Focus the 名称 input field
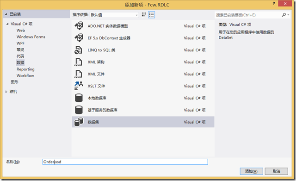Image resolution: width=296 pixels, height=181 pixels. point(125,162)
